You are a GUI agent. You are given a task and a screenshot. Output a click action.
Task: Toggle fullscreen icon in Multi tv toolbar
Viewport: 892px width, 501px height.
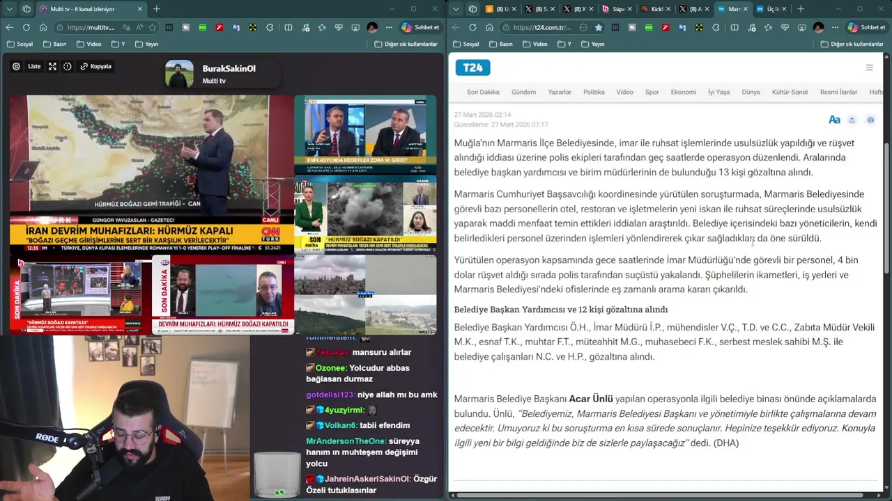pos(52,67)
